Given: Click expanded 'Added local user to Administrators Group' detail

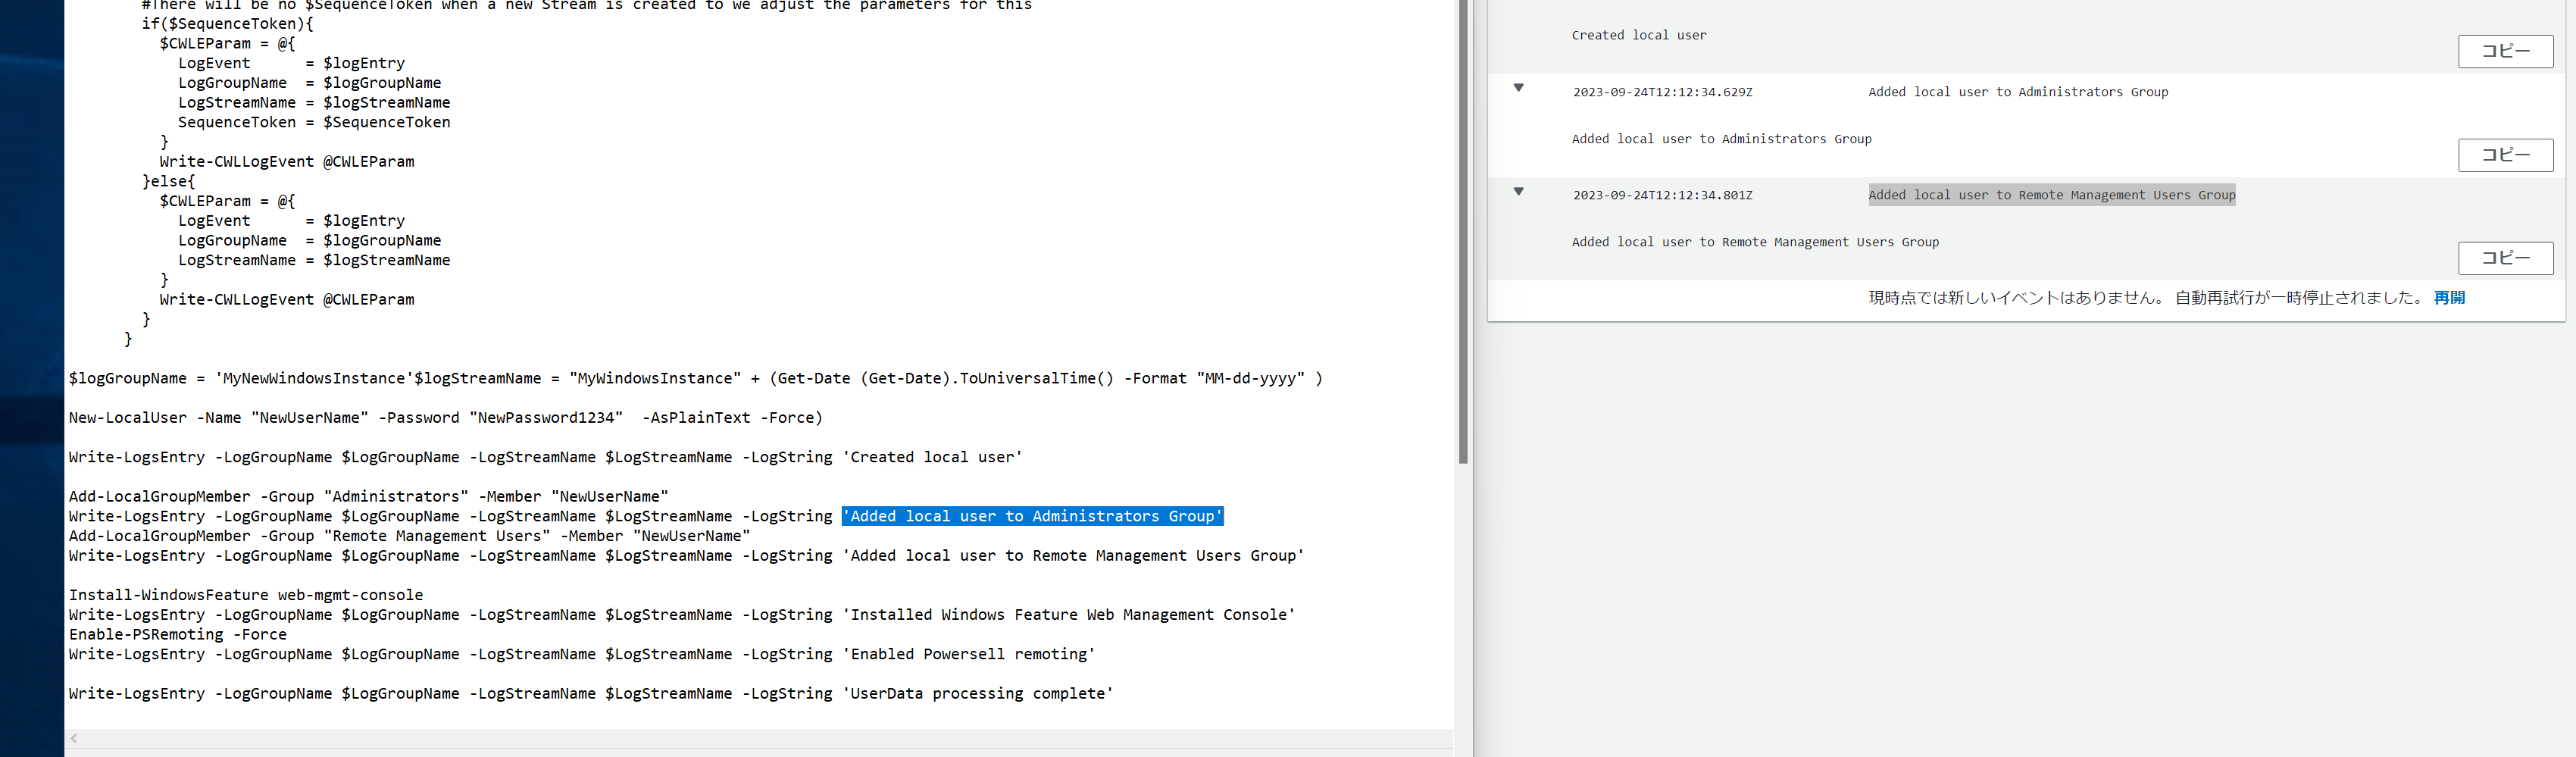Looking at the screenshot, I should (1721, 139).
